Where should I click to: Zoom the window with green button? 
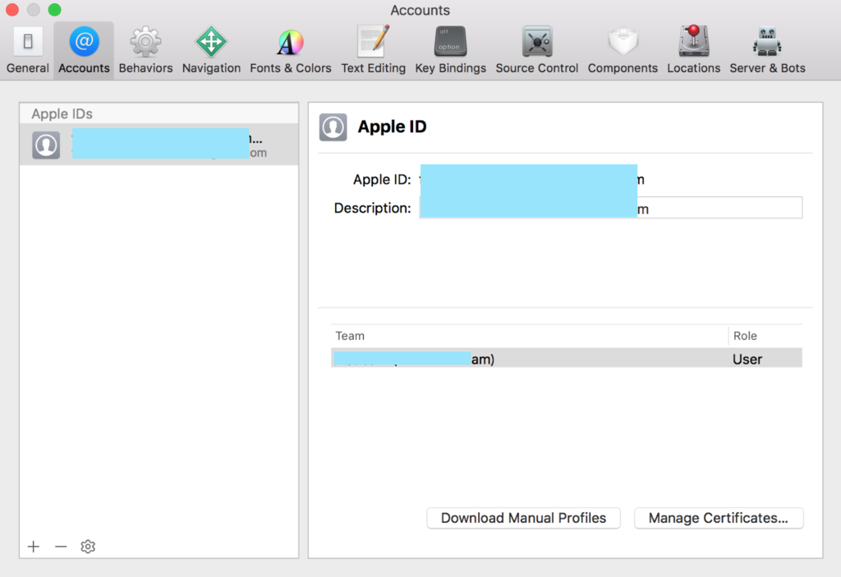54,10
